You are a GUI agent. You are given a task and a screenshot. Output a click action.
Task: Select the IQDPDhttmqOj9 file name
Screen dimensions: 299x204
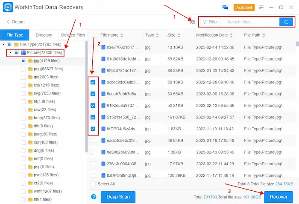[x=123, y=175]
